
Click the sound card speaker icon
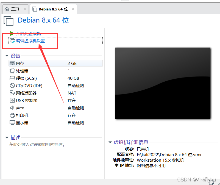tap(12, 108)
